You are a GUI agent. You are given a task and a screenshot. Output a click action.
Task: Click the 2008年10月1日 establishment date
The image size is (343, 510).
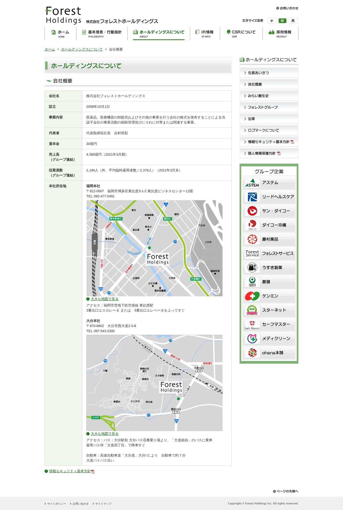tap(98, 107)
